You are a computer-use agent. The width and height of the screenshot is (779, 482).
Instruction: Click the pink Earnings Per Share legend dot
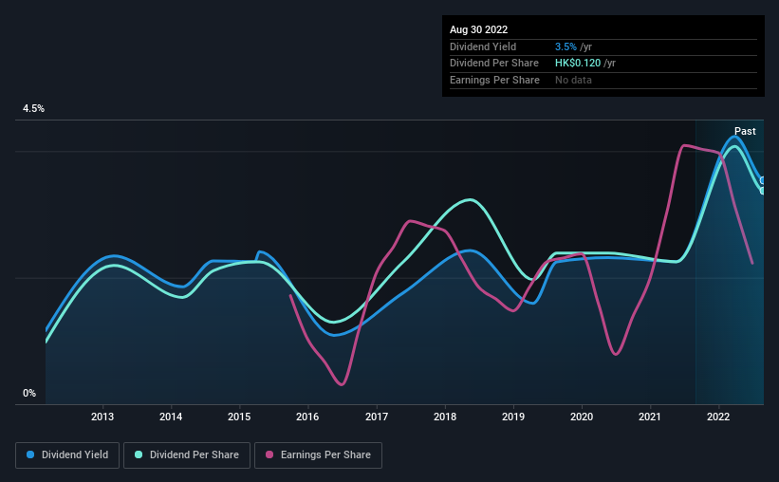269,454
